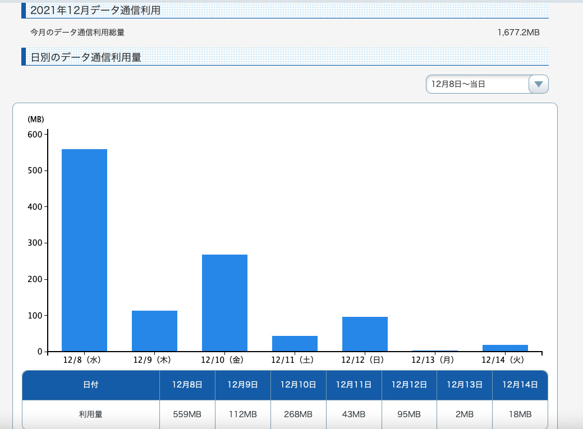Click the 12/10 (金) usage bar
The width and height of the screenshot is (583, 429).
pos(224,303)
